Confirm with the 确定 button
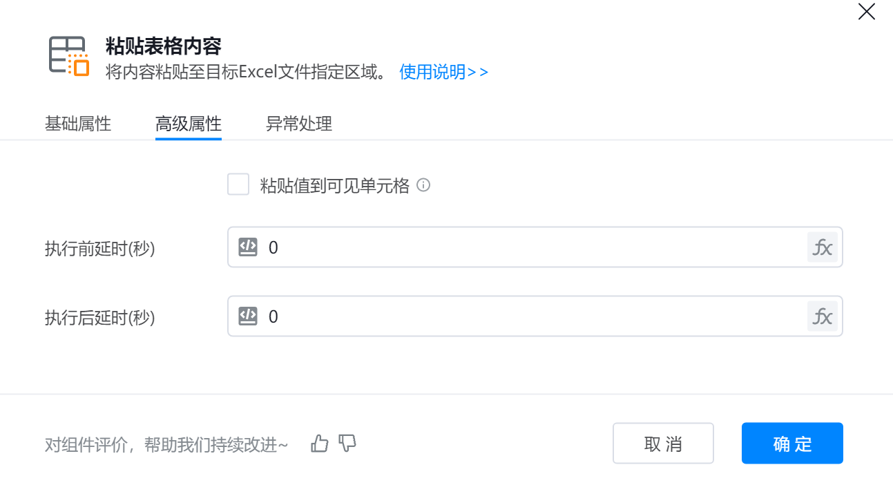The height and width of the screenshot is (485, 893). [x=792, y=444]
